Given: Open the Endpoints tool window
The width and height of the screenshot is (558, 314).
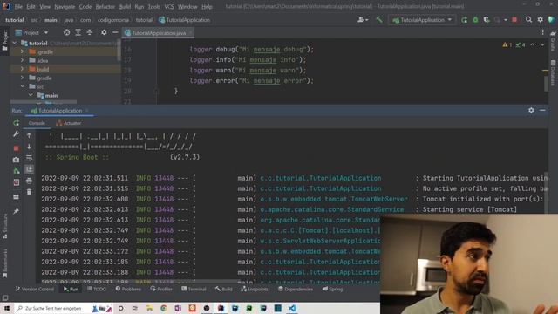Looking at the screenshot, I should (x=255, y=289).
